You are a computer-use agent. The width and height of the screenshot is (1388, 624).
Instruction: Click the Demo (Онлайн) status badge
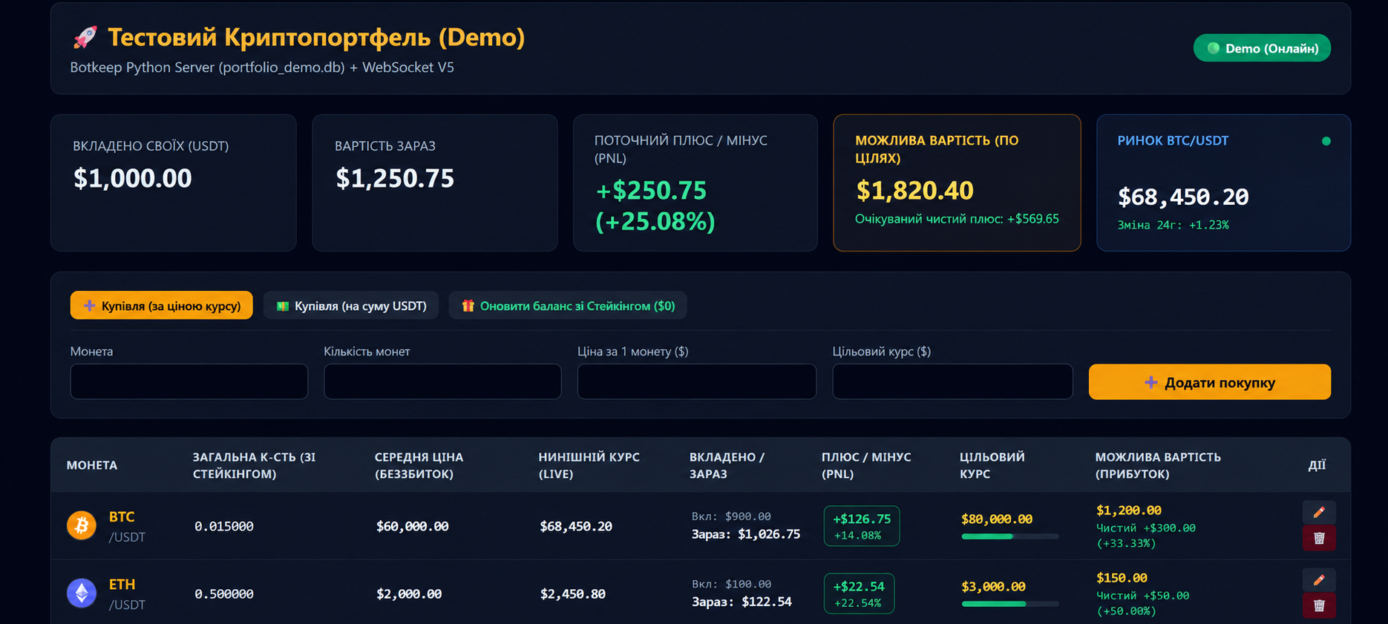point(1262,48)
